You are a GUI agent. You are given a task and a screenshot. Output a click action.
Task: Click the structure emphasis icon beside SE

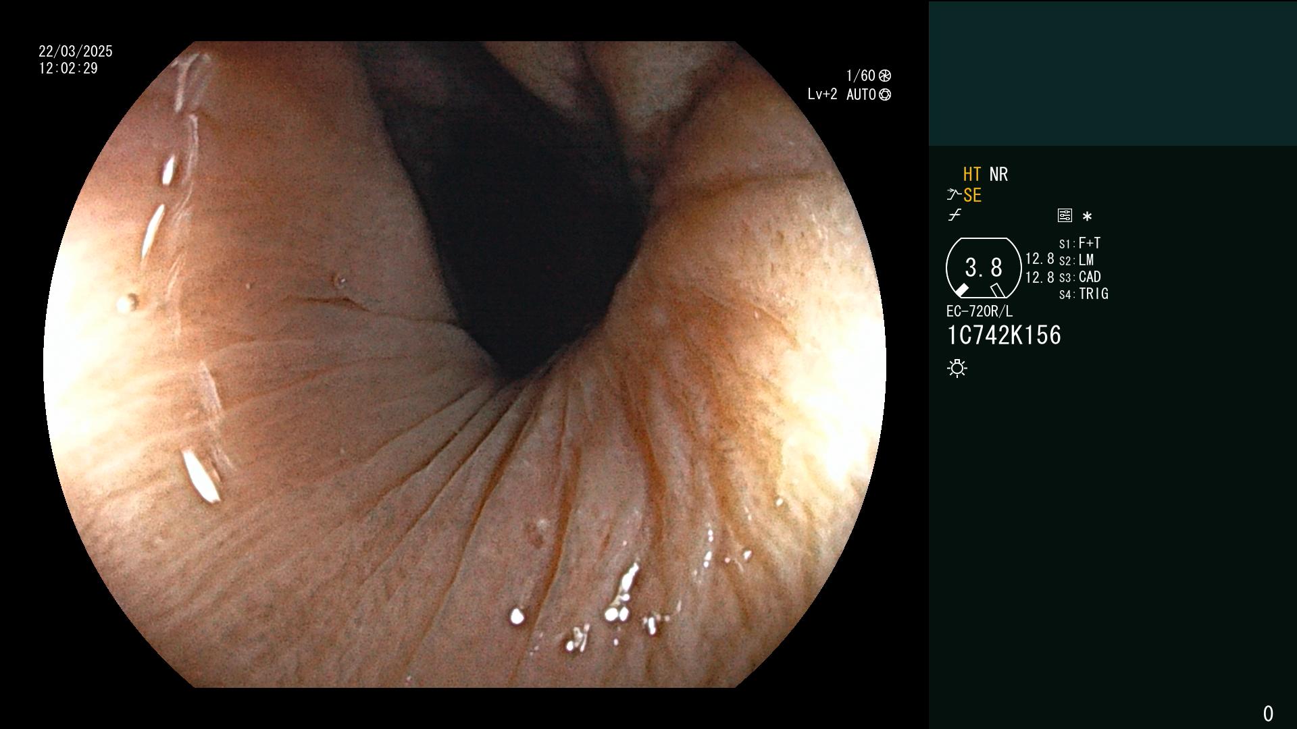(x=954, y=195)
